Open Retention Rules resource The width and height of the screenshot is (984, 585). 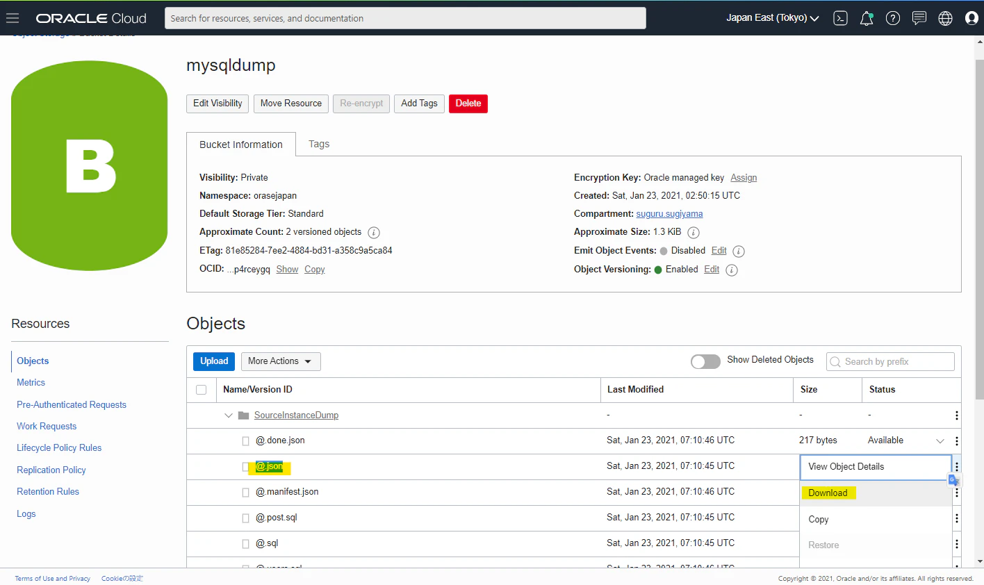click(48, 492)
